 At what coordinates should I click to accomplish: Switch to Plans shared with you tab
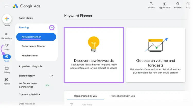click(122, 96)
